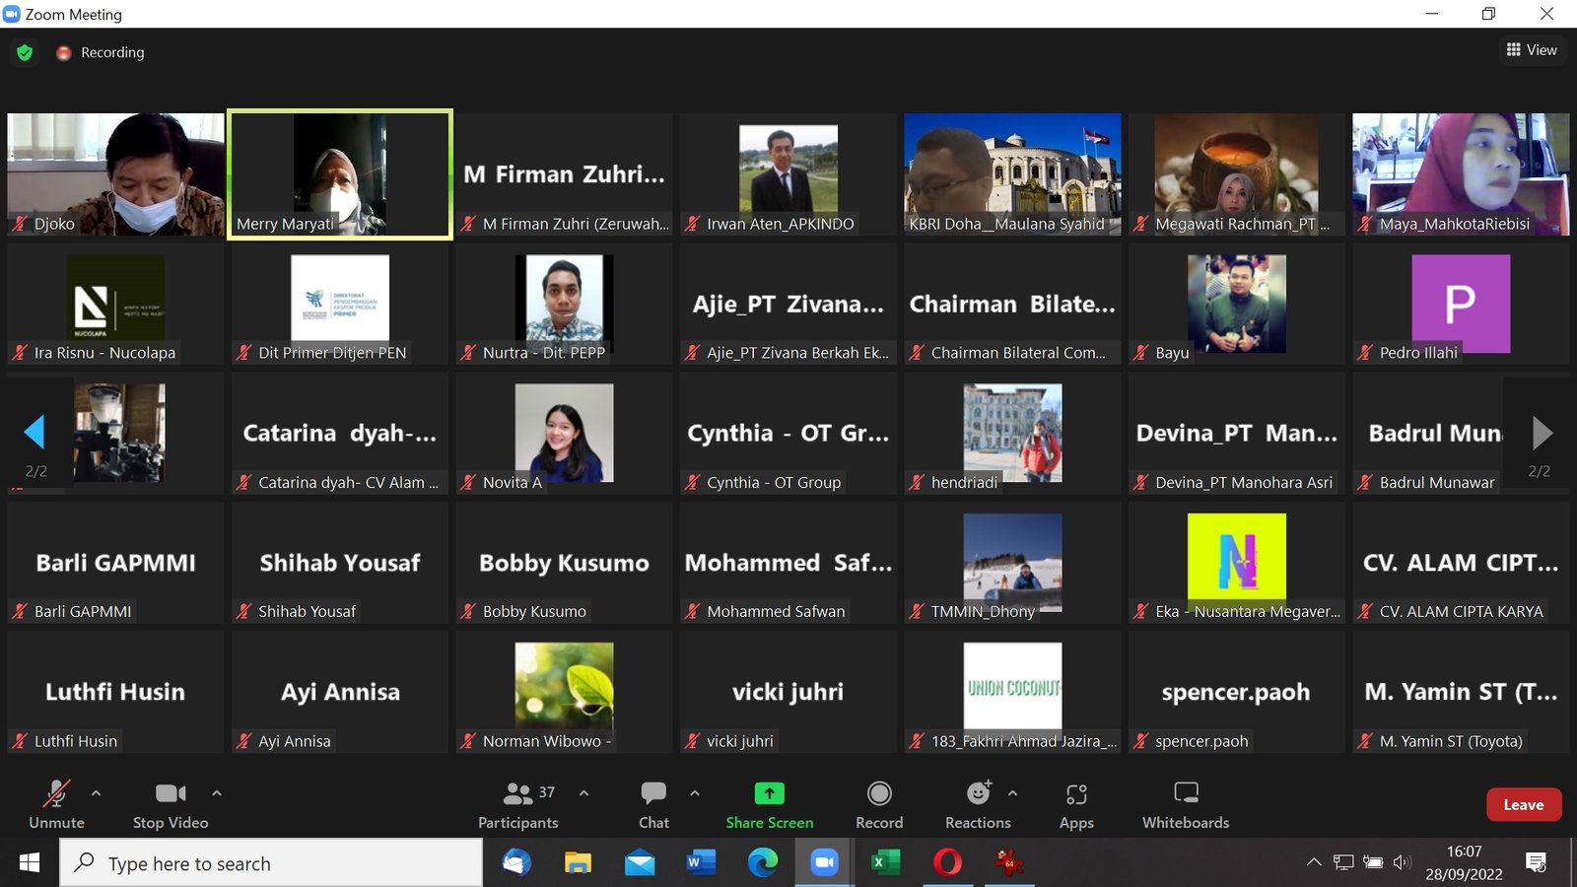
Task: Click the Luthfi Husin name label
Action: coord(76,741)
